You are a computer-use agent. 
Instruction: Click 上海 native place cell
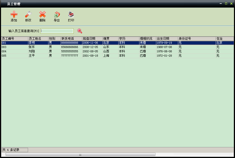pos(106,56)
